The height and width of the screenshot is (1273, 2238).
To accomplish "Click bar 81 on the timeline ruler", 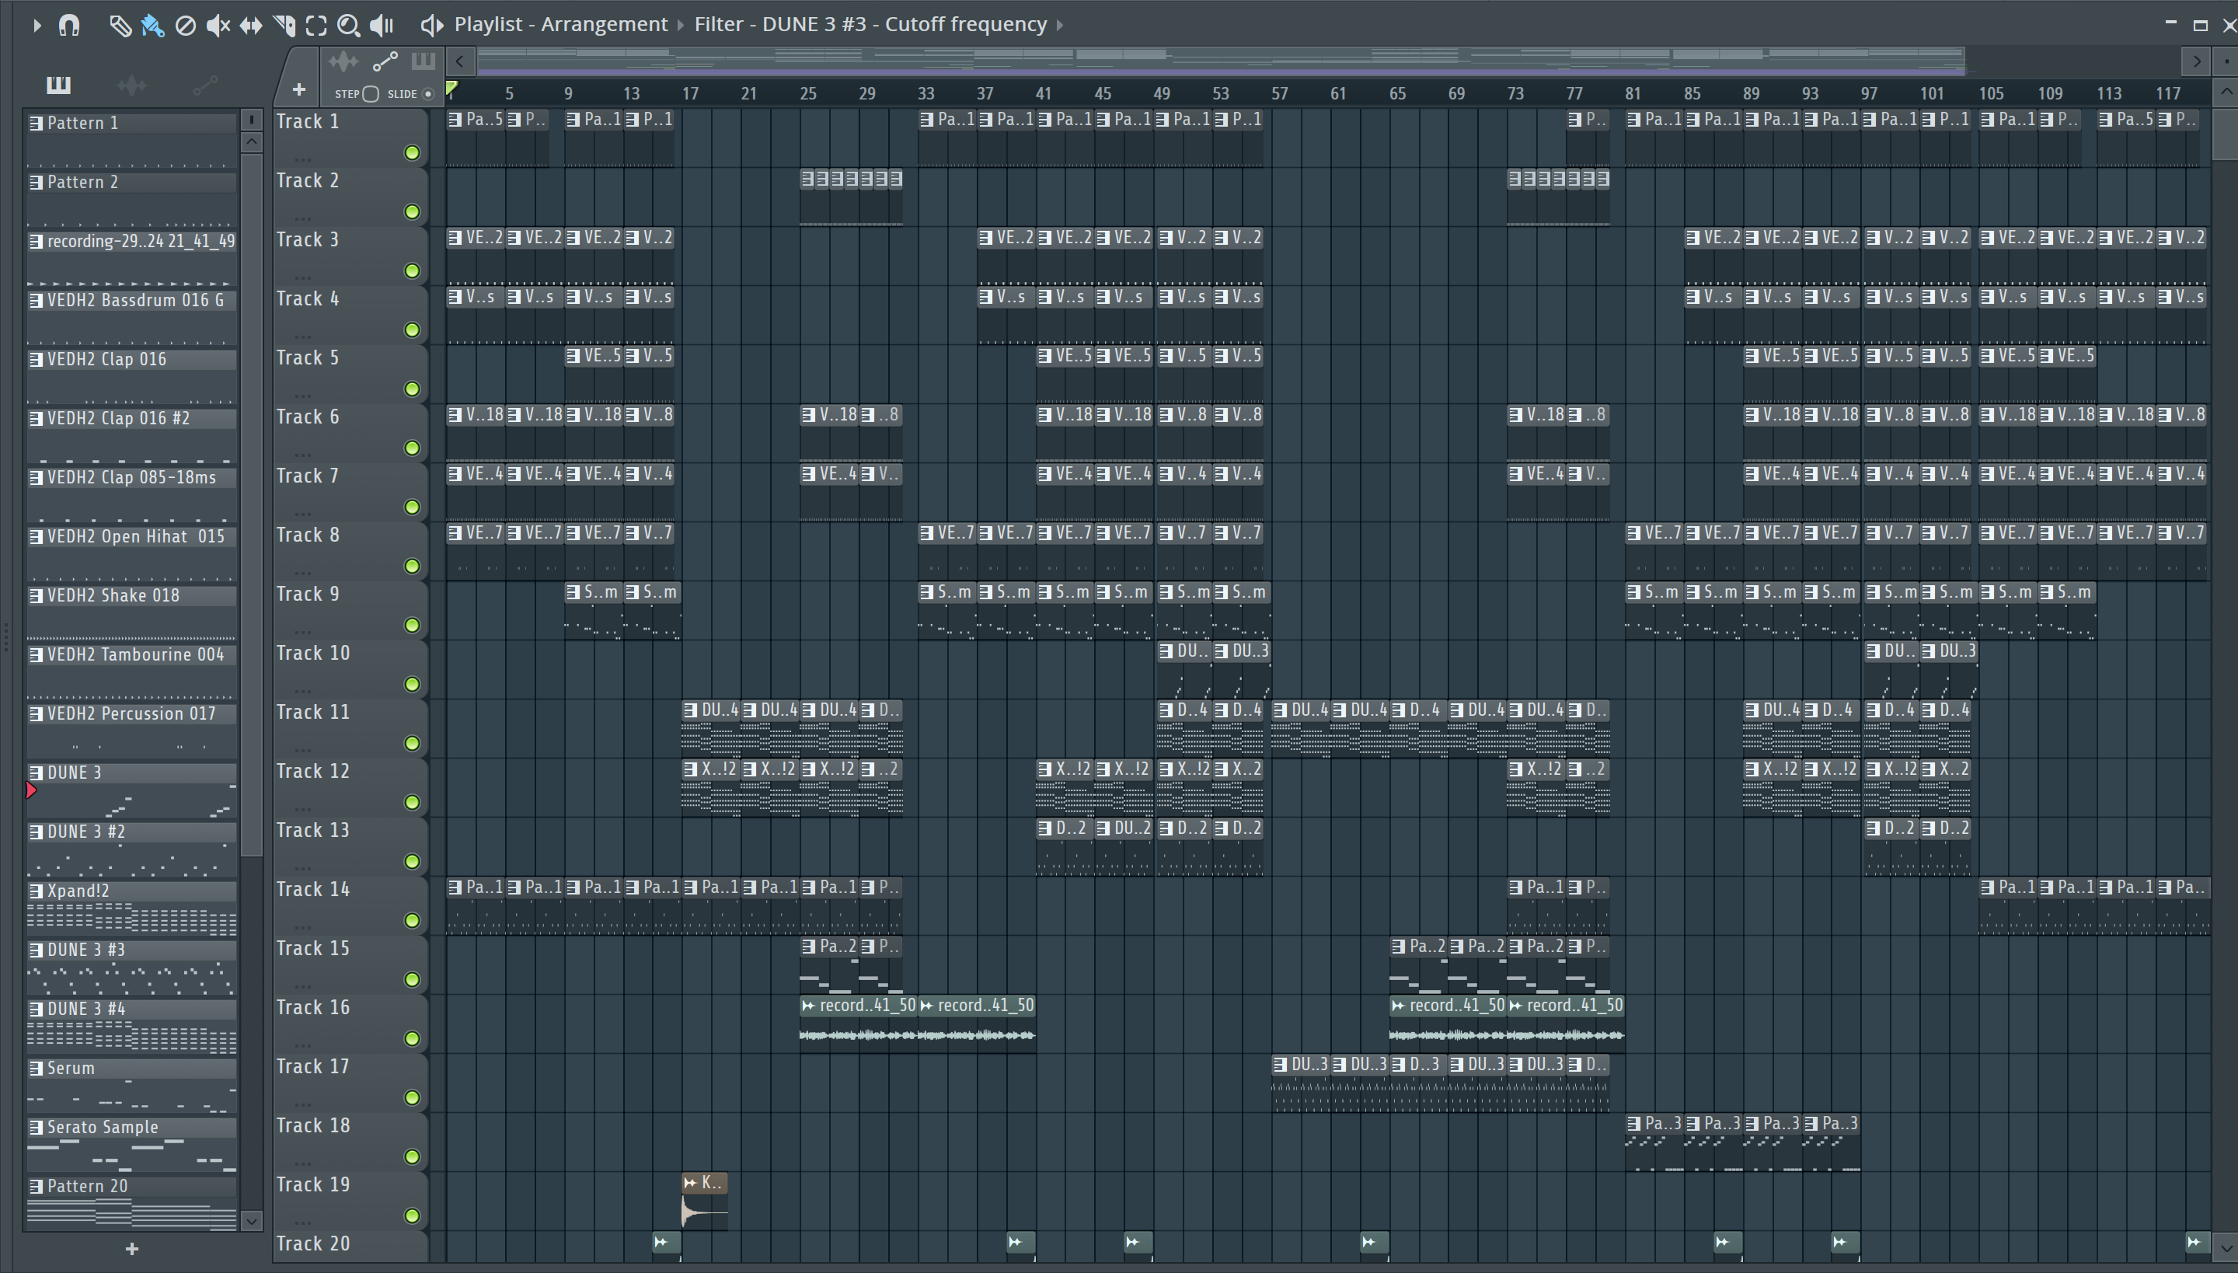I will [1632, 93].
